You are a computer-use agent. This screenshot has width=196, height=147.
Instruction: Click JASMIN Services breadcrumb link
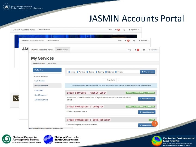(39, 63)
